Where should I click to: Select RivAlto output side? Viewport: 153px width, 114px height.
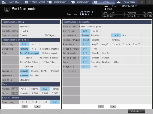tap(95, 36)
